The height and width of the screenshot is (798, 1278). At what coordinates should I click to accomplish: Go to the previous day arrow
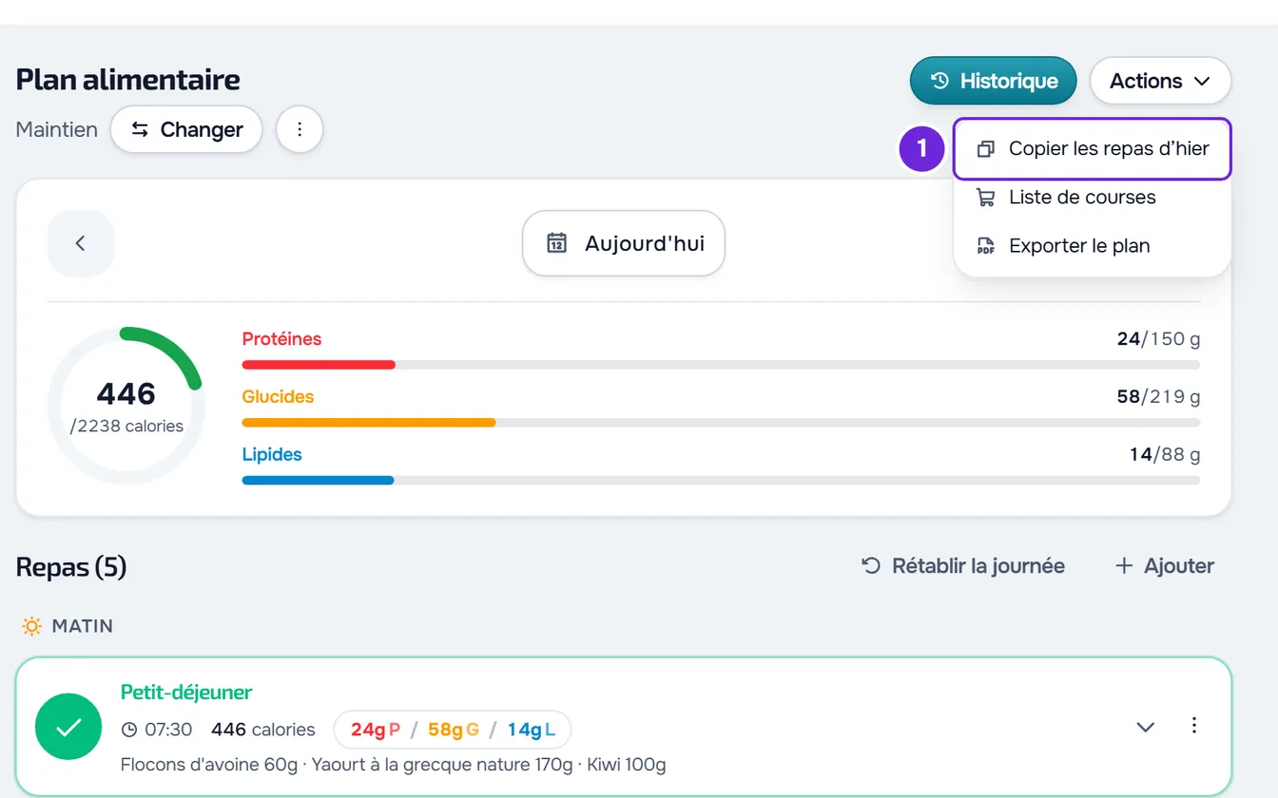[x=81, y=243]
